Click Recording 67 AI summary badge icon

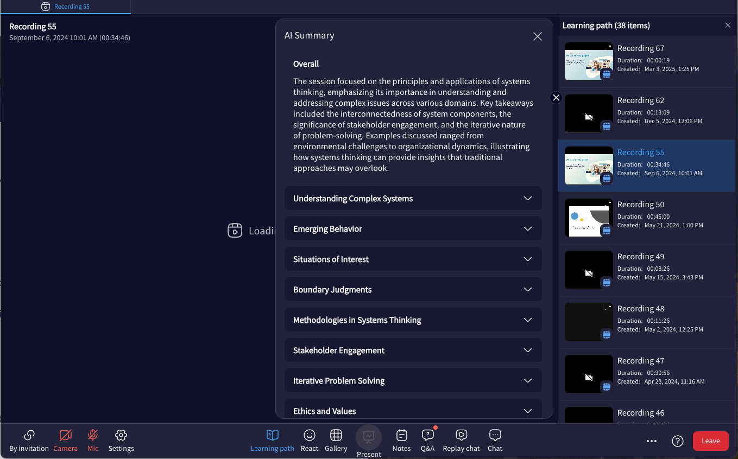[x=607, y=74]
